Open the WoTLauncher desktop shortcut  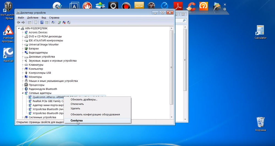pyautogui.click(x=8, y=10)
